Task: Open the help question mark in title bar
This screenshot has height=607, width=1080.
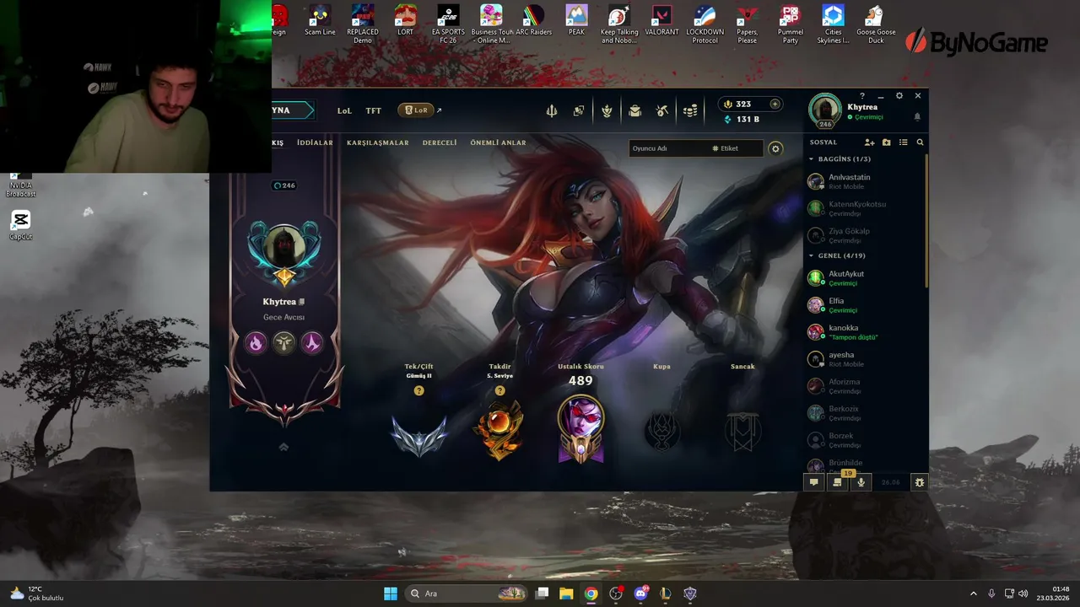Action: pos(862,96)
